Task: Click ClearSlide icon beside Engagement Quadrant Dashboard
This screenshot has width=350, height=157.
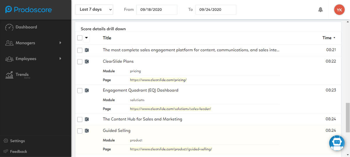Action: 87,90
